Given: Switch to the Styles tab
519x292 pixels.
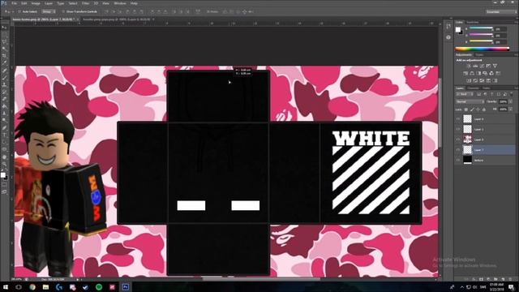Looking at the screenshot, I should pos(479,54).
